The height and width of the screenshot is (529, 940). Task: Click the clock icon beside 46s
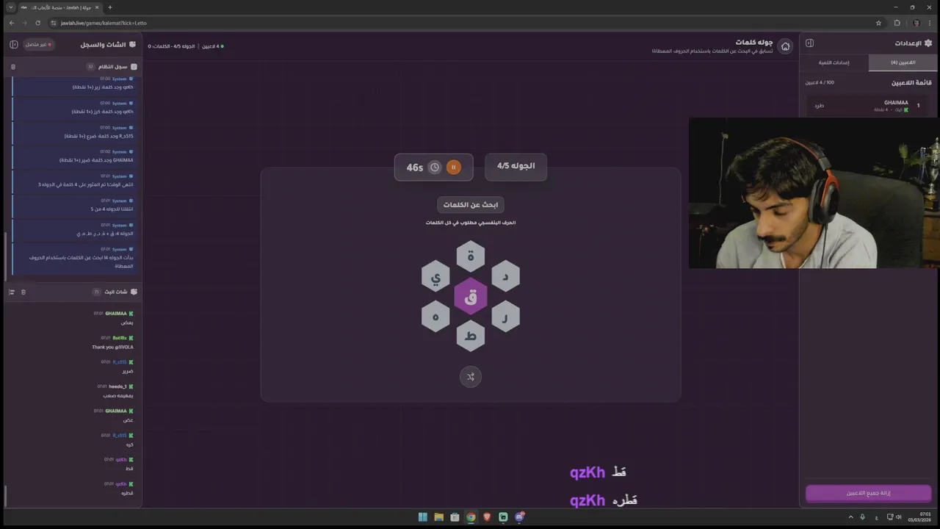point(435,168)
